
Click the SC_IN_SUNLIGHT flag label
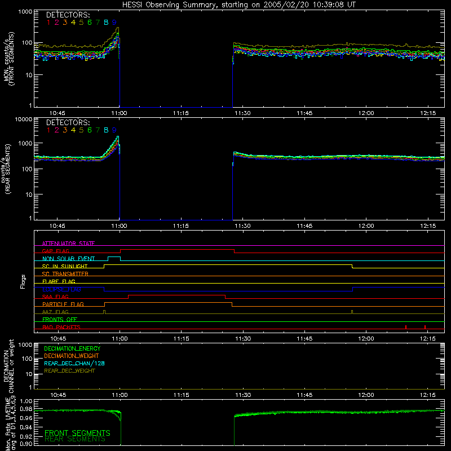[x=65, y=266]
